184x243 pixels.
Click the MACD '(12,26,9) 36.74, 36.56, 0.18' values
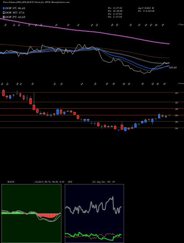(49, 182)
